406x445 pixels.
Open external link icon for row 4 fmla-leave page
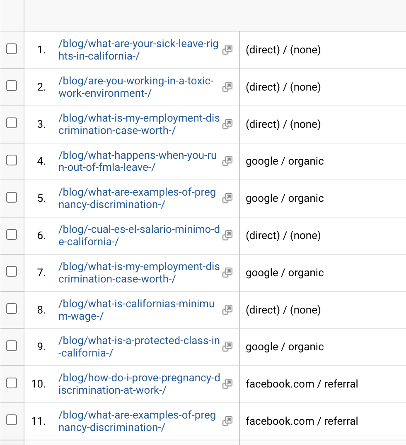pos(227,161)
